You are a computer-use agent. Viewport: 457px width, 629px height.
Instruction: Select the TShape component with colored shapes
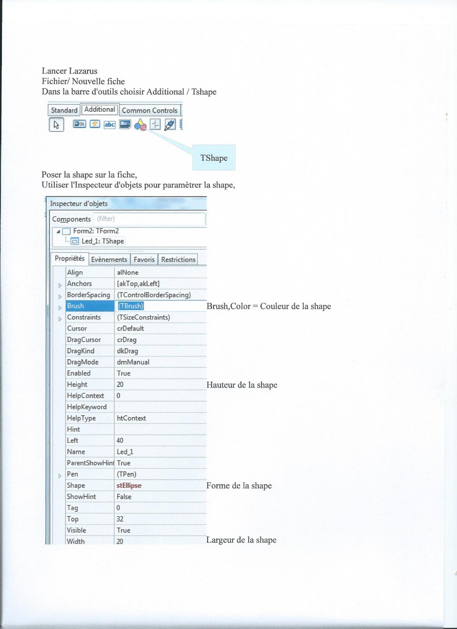click(140, 125)
